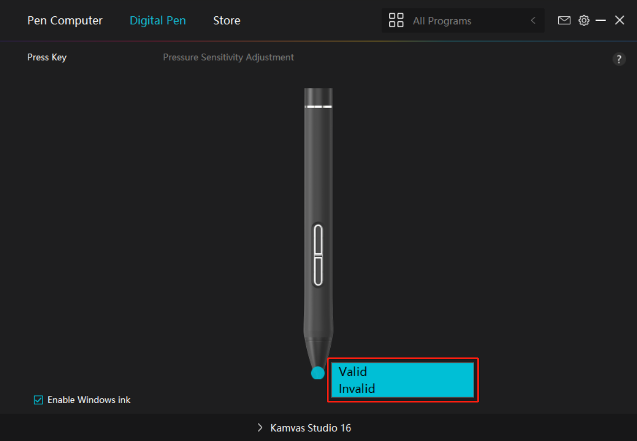The height and width of the screenshot is (441, 637).
Task: Open the All Programs dropdown
Action: click(463, 21)
